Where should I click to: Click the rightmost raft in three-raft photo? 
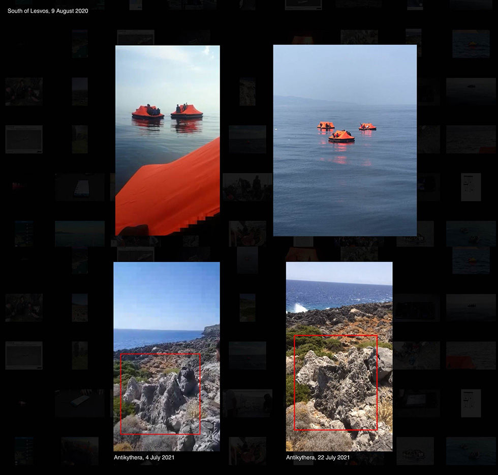click(x=367, y=127)
